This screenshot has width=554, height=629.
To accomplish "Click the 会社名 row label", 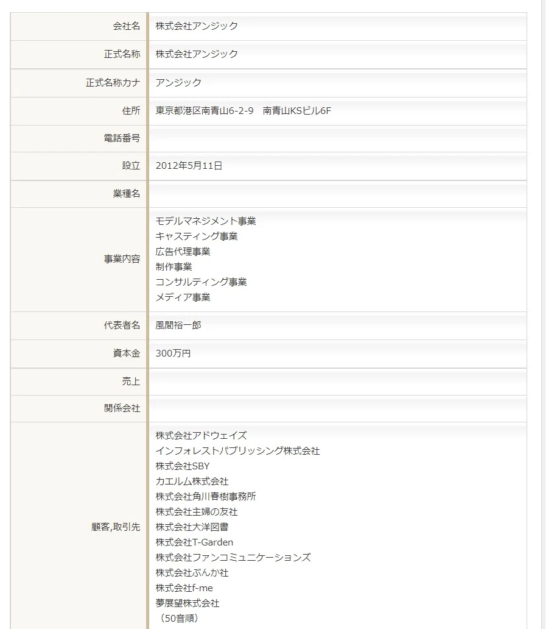I will [x=127, y=26].
